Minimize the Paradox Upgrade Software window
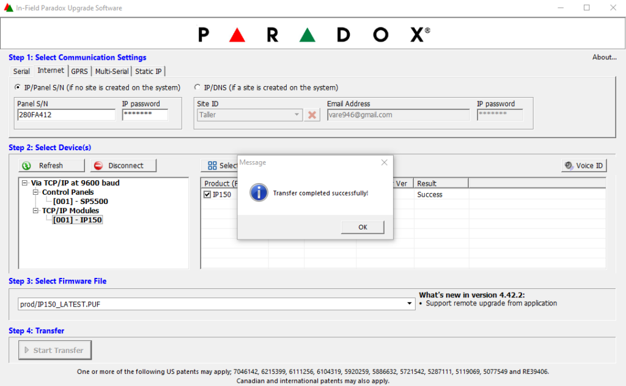Viewport: 626px width, 386px height. [x=561, y=7]
